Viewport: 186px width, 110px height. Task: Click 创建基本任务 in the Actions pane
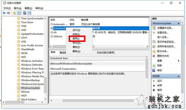(x=165, y=28)
